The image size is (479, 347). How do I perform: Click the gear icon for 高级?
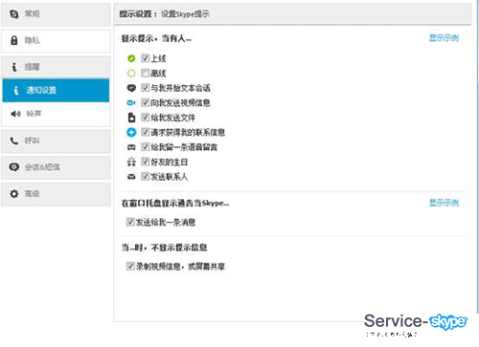(13, 193)
